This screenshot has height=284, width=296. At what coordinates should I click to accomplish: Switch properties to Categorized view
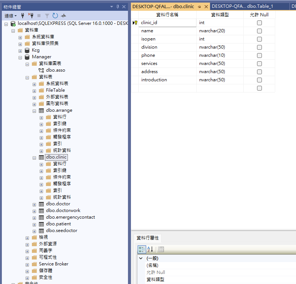(142, 249)
